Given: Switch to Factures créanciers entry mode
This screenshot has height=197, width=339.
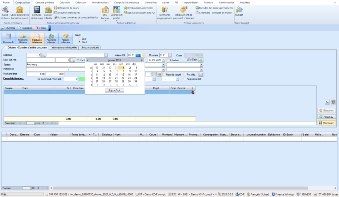Looking at the screenshot, I should (66, 39).
